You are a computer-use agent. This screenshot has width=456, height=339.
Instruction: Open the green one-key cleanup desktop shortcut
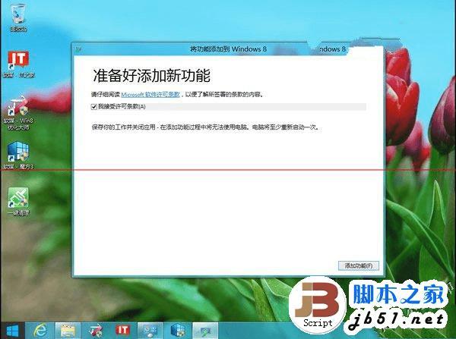(18, 201)
